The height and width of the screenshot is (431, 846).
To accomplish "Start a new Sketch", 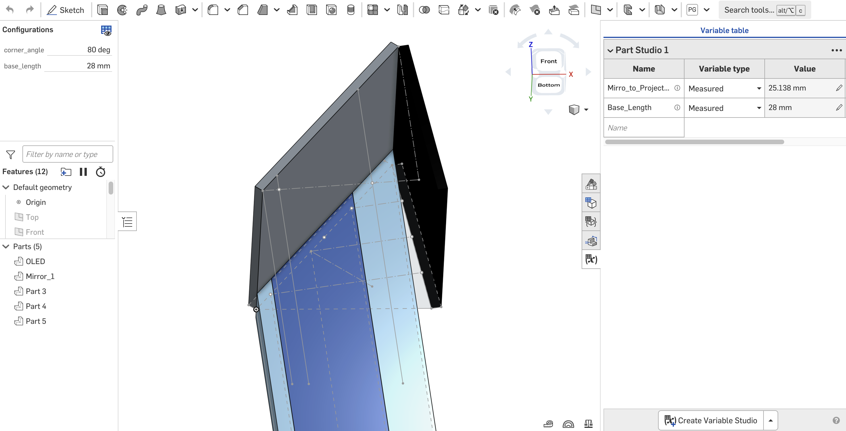I will pos(65,10).
